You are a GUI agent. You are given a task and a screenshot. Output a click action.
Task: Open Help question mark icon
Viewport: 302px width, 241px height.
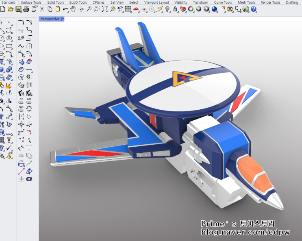tap(254, 9)
